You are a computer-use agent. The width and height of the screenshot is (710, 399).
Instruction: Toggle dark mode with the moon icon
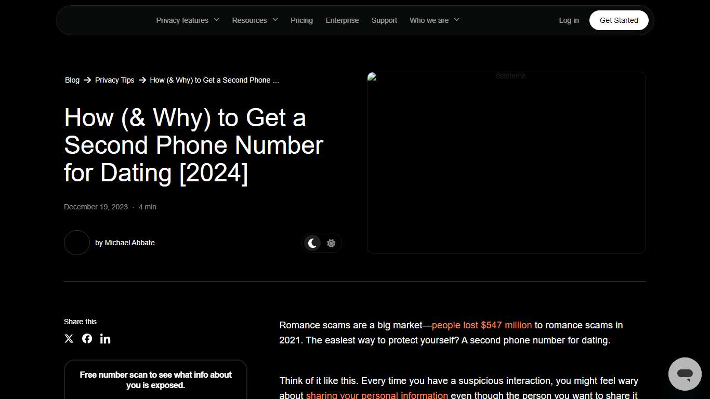pos(312,243)
